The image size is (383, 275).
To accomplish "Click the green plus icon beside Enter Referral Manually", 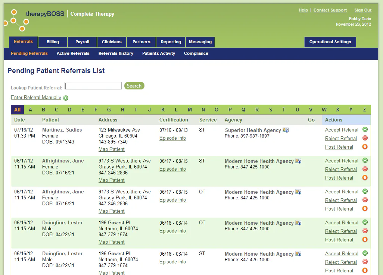I will pos(66,98).
